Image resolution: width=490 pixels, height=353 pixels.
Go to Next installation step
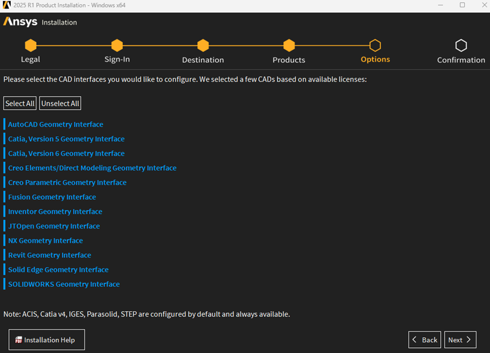(460, 339)
